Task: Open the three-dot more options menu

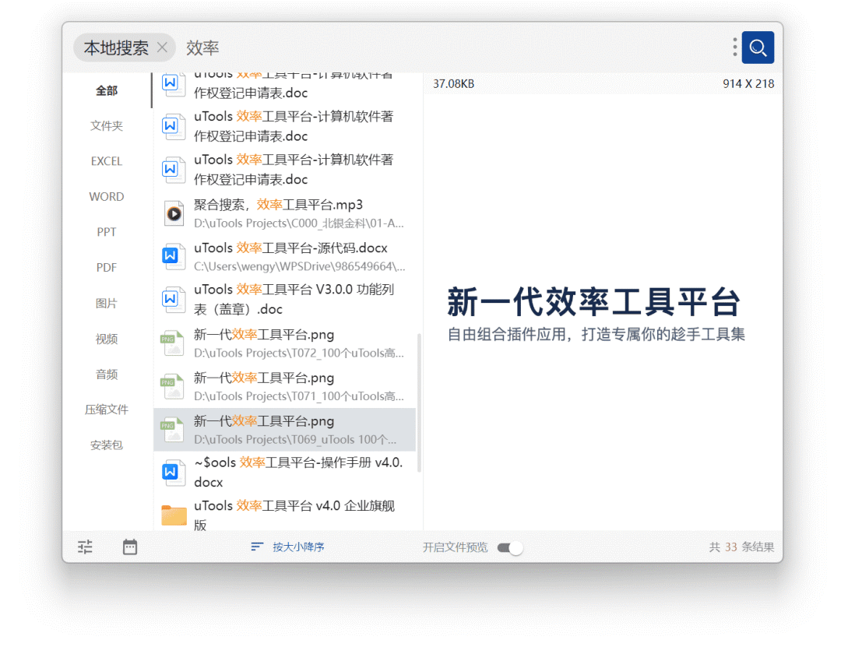Action: [x=735, y=47]
